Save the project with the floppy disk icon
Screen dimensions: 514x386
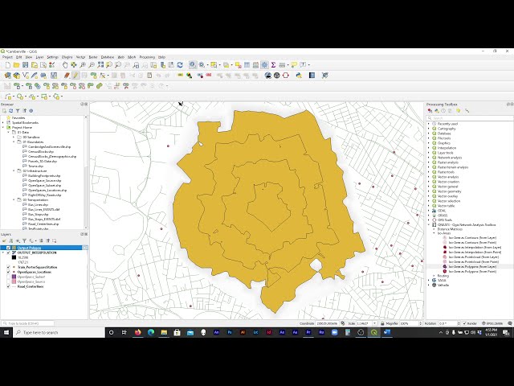(25, 65)
